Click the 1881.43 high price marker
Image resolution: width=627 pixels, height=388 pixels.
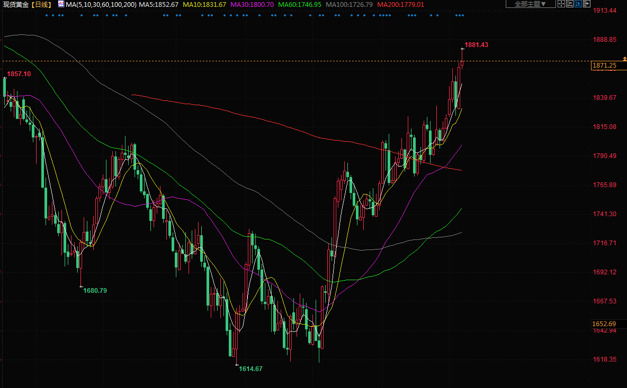pyautogui.click(x=476, y=45)
